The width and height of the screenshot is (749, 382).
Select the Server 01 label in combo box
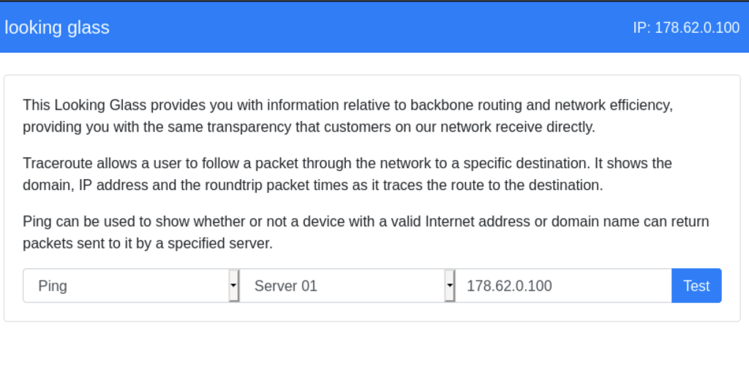click(x=286, y=286)
